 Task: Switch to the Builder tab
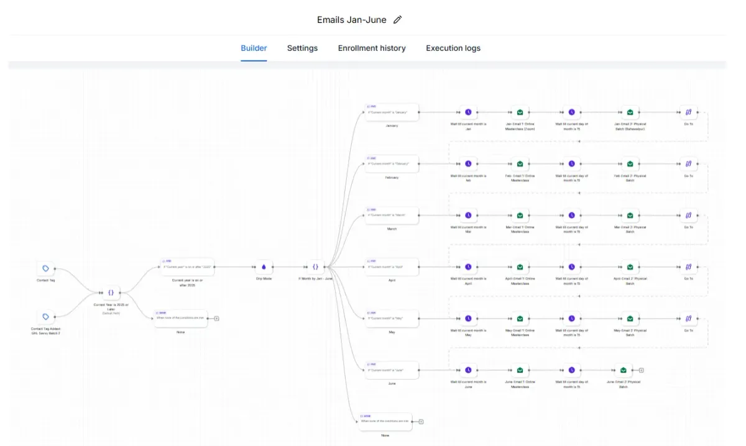pyautogui.click(x=254, y=48)
